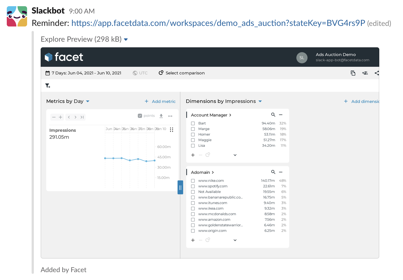Open Dimensions by Impressions dropdown
The height and width of the screenshot is (280, 403).
pyautogui.click(x=260, y=101)
